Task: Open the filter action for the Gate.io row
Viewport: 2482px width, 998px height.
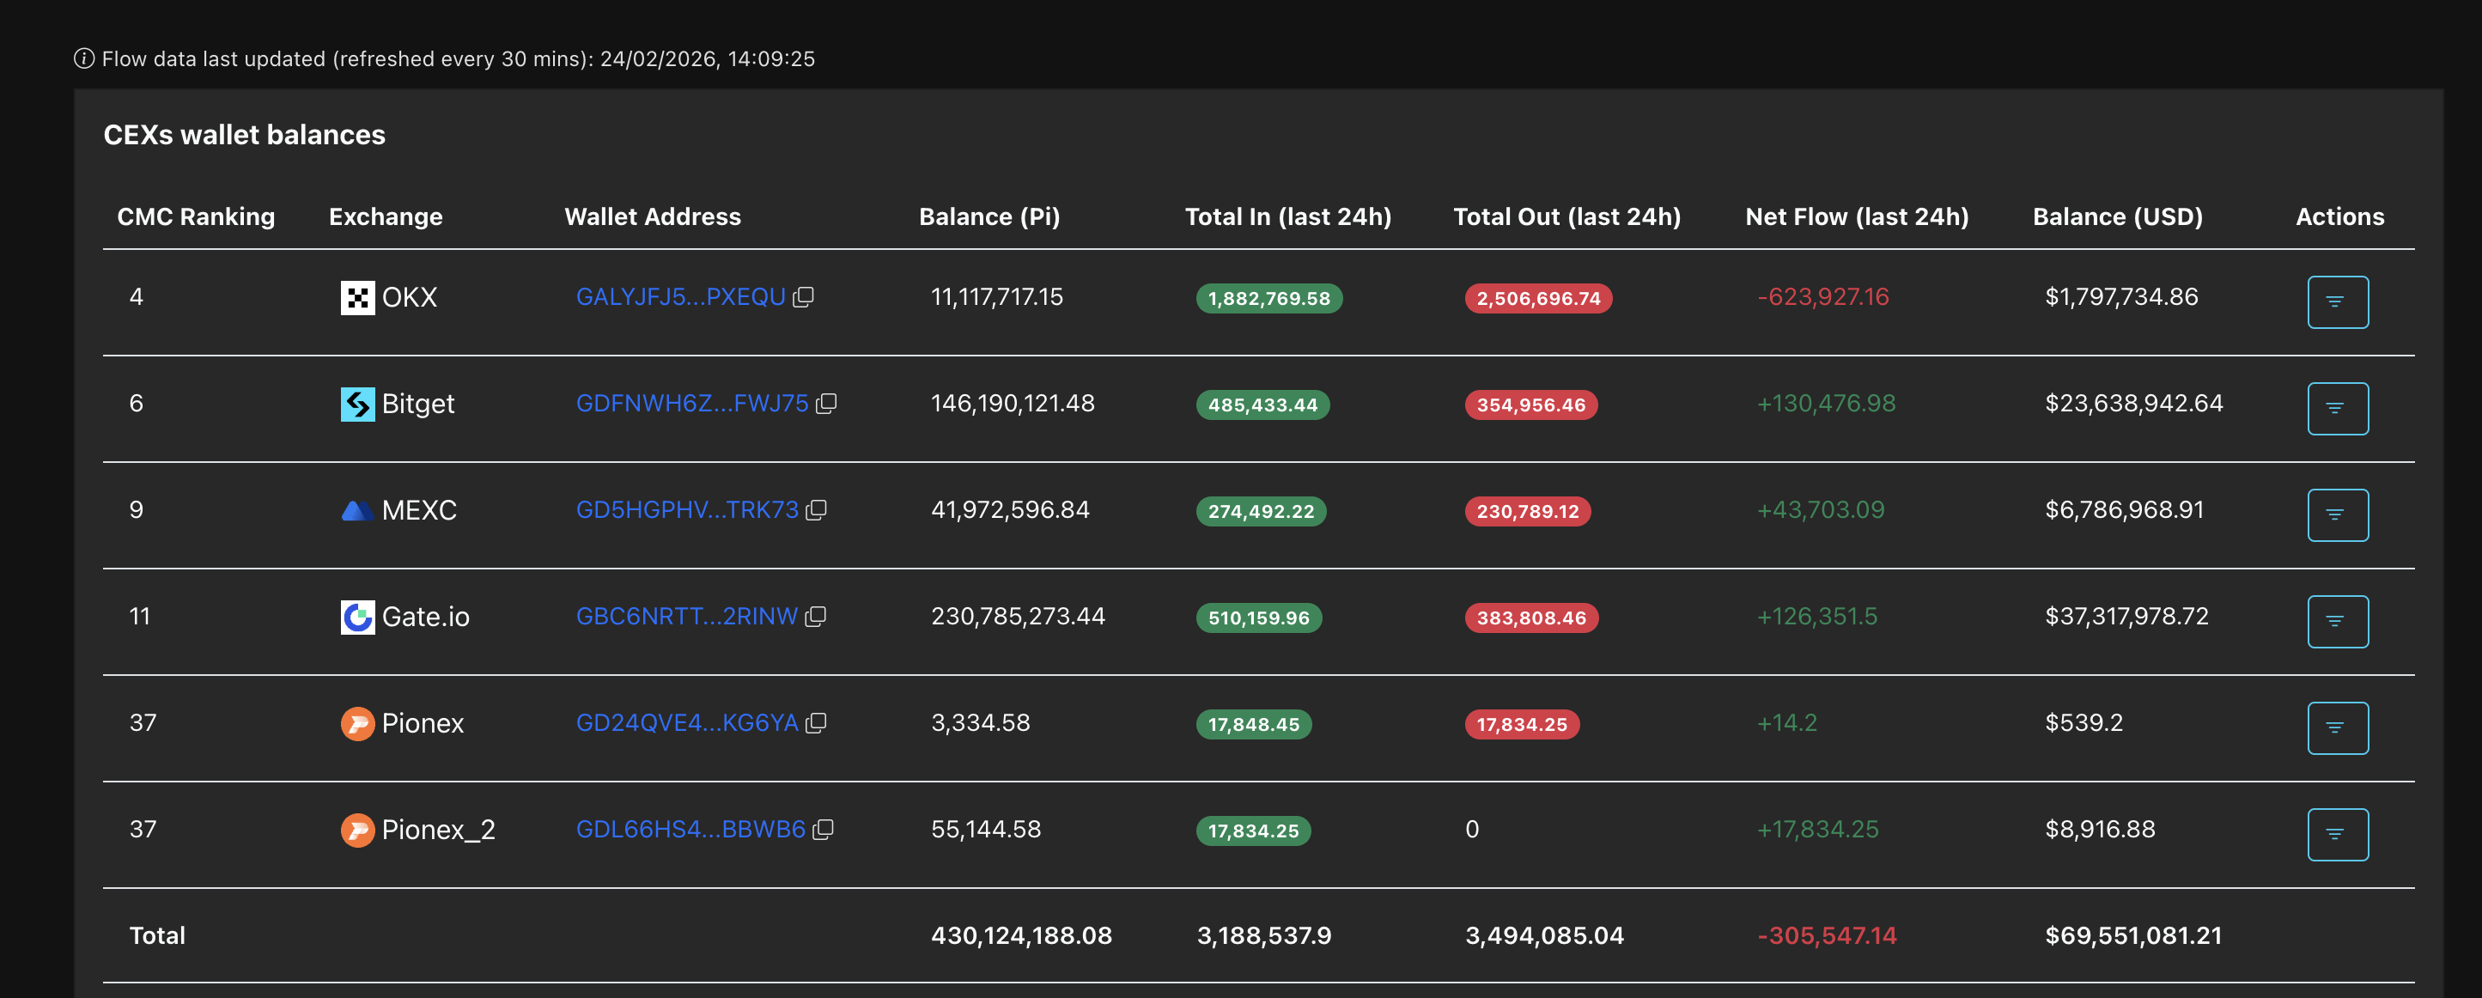Action: [2337, 621]
